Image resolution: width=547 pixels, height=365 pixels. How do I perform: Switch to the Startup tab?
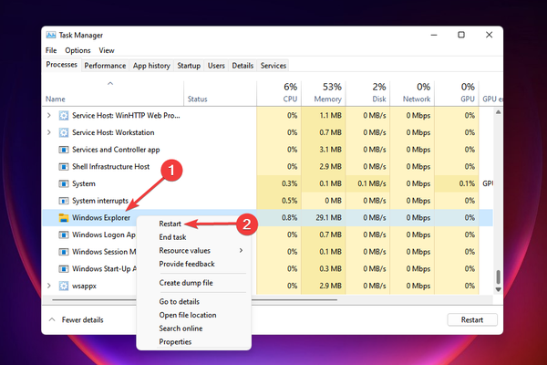tap(189, 66)
